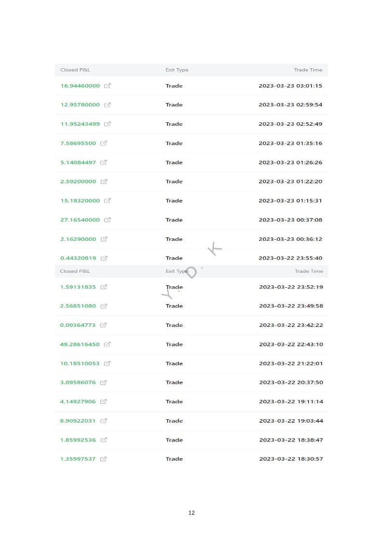Open share icon next to 5.14084497

pyautogui.click(x=103, y=162)
